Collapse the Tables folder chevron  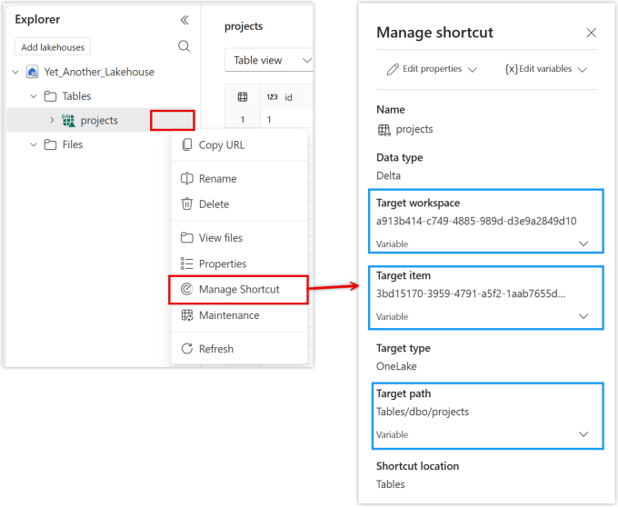click(x=34, y=96)
